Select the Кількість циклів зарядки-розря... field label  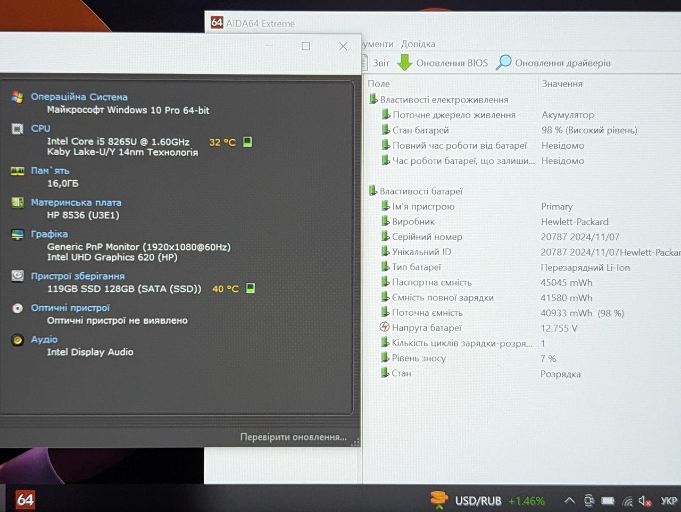(x=462, y=343)
